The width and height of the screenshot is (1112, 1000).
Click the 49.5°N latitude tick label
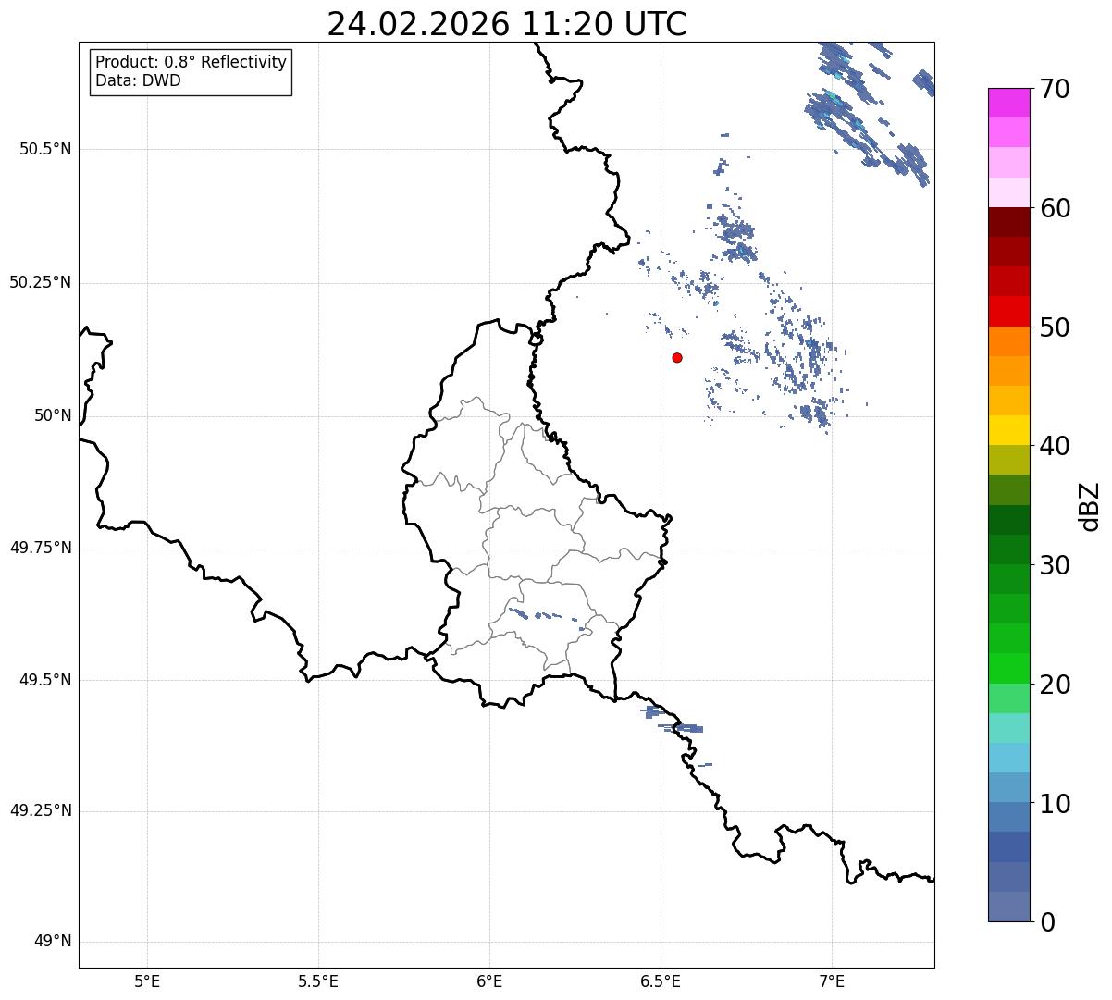pos(45,680)
